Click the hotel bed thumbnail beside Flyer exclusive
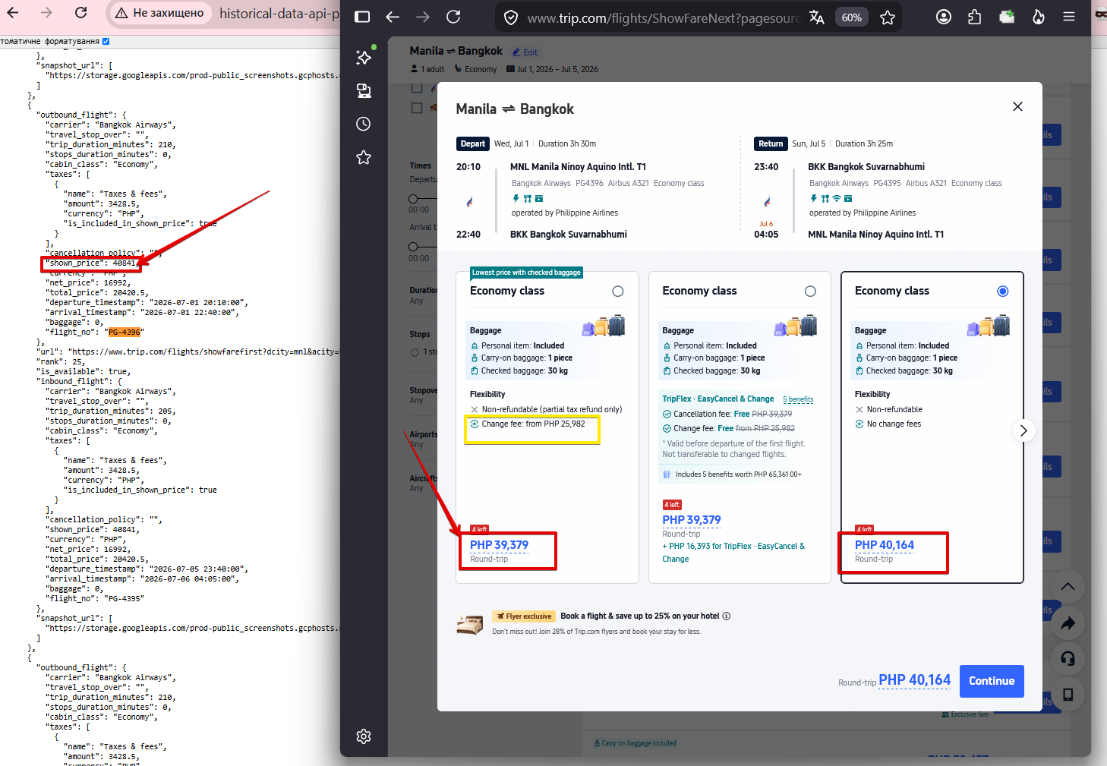This screenshot has width=1107, height=766. pos(470,624)
